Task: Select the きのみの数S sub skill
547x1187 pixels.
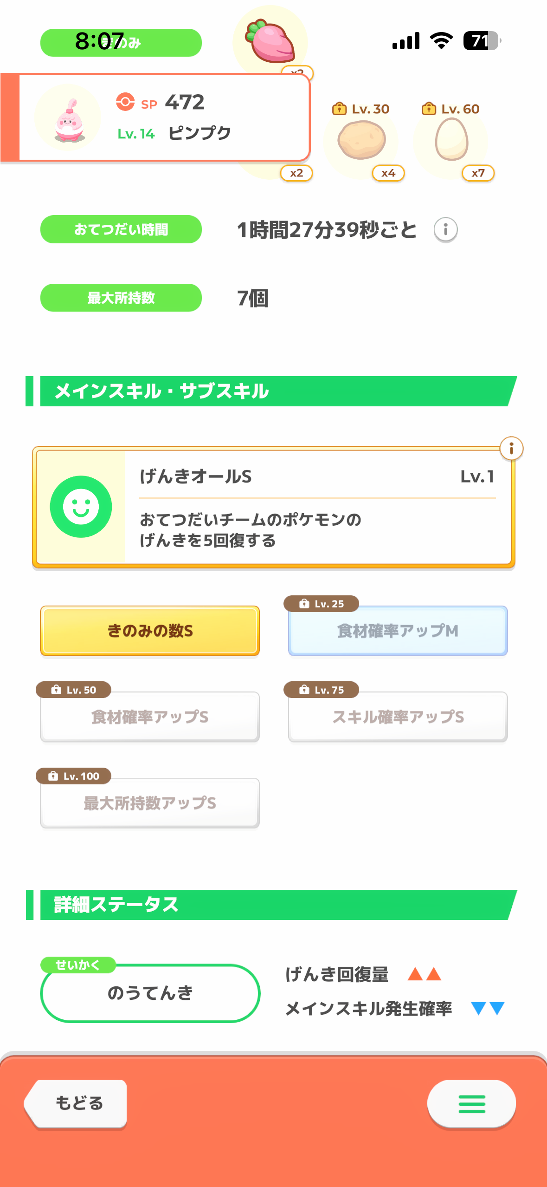Action: [x=150, y=631]
